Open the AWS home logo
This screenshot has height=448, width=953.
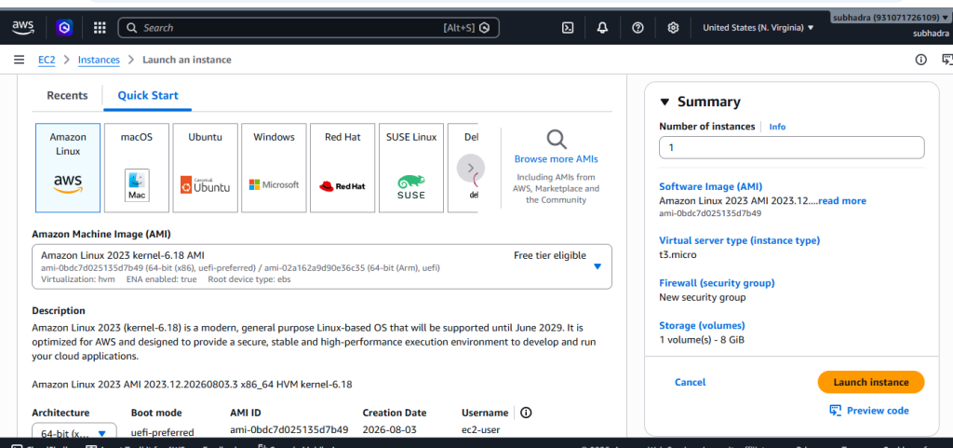23,27
